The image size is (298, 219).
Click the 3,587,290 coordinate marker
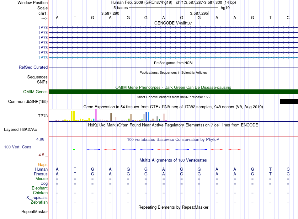click(x=110, y=13)
